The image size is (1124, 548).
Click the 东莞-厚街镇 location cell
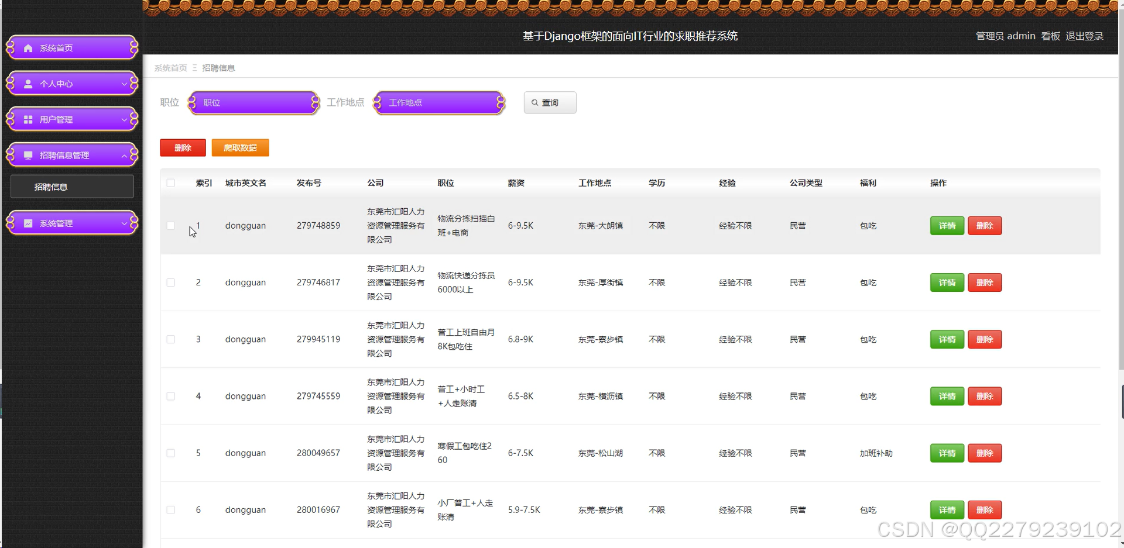pyautogui.click(x=601, y=282)
